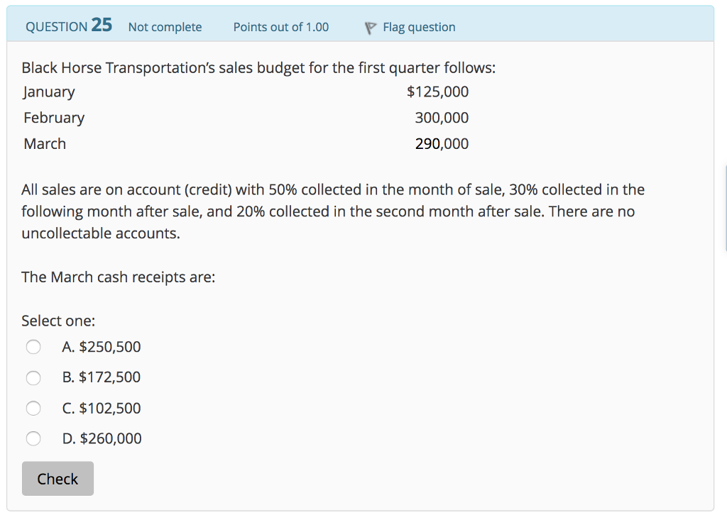Image resolution: width=727 pixels, height=527 pixels.
Task: Mark the radio button for option D
Action: pyautogui.click(x=33, y=439)
